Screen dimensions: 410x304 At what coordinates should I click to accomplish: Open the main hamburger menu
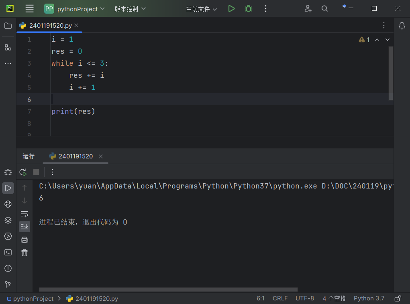click(x=29, y=8)
